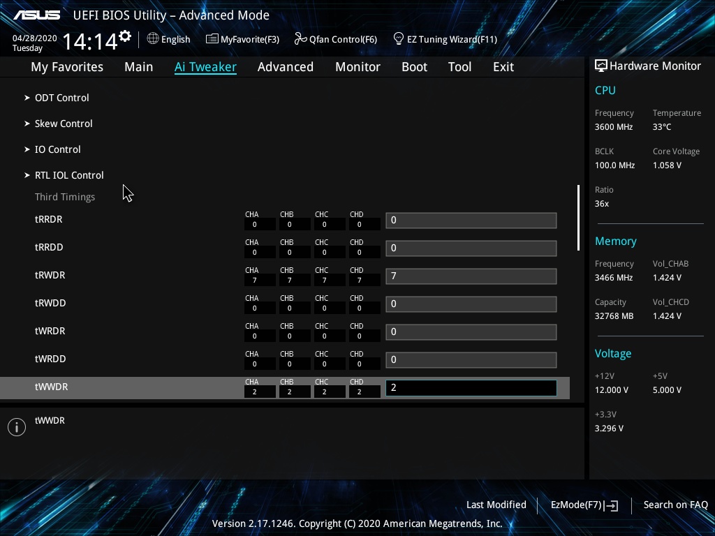Launch Qfan Control fan icon
The image size is (715, 536).
[x=300, y=39]
